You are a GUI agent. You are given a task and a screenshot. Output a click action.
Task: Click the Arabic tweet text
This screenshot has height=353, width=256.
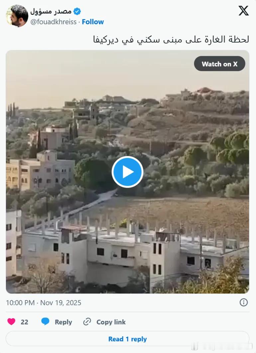(x=171, y=40)
